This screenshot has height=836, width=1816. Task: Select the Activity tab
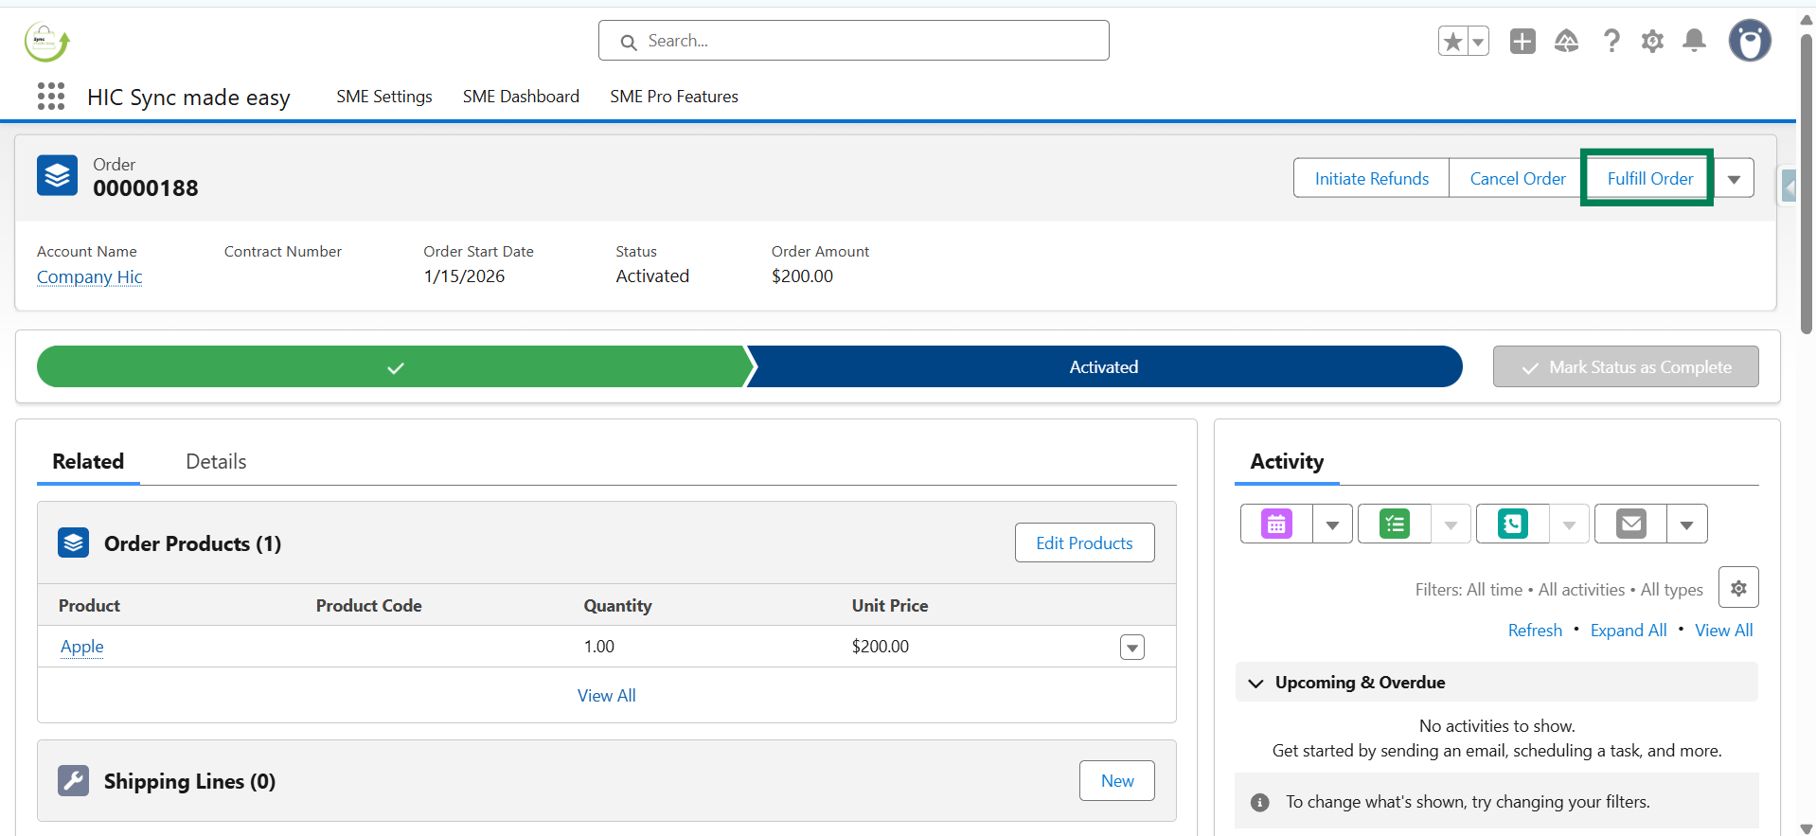pos(1287,461)
